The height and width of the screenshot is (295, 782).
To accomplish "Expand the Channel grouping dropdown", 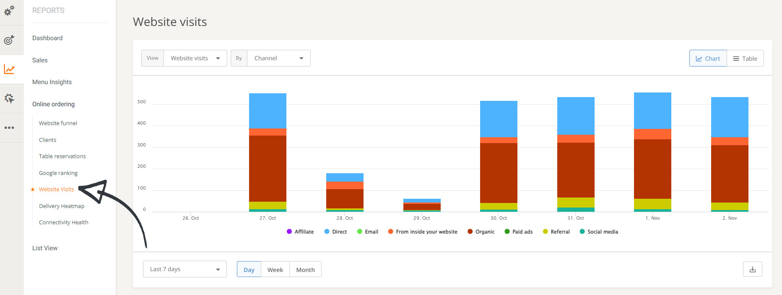I will [278, 58].
